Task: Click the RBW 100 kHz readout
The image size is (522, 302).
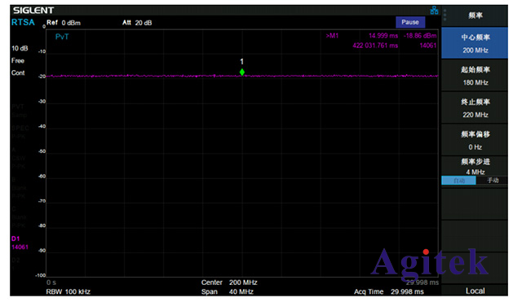Action: (x=69, y=291)
